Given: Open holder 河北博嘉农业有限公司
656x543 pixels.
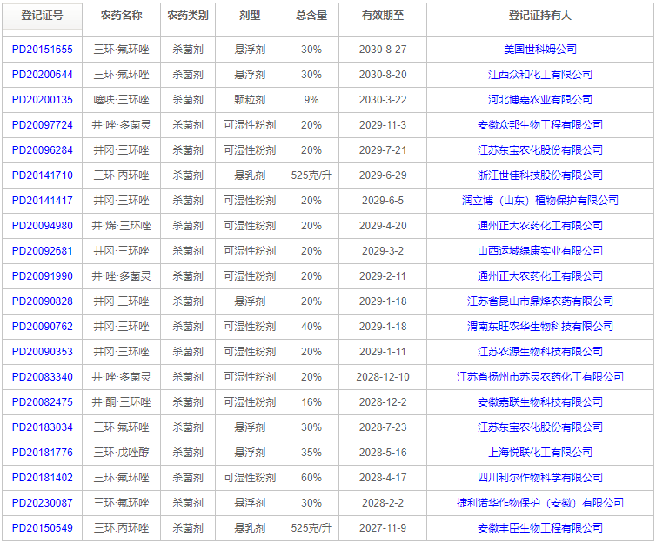Looking at the screenshot, I should 540,100.
